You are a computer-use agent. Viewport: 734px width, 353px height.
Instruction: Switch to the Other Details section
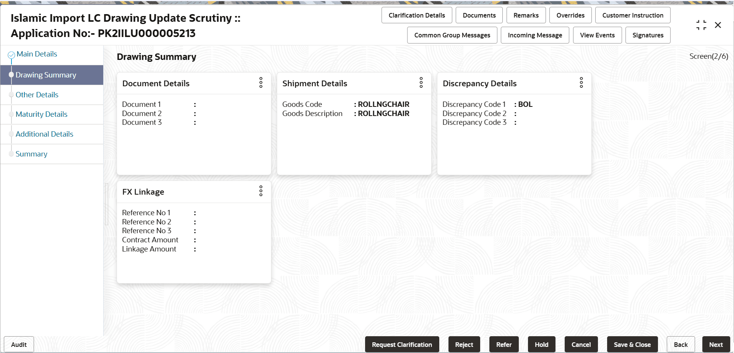coord(37,95)
